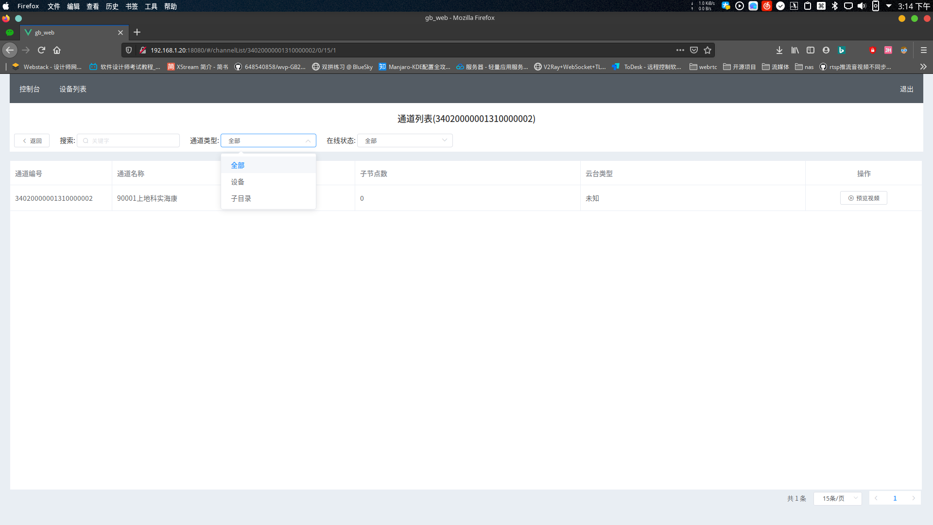The height and width of the screenshot is (525, 933).
Task: Open the 设备列表 navigation tab
Action: tap(73, 89)
